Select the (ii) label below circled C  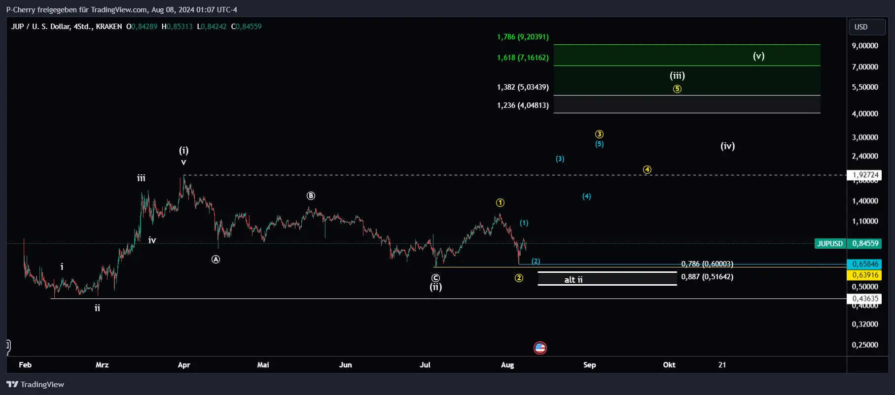click(435, 287)
